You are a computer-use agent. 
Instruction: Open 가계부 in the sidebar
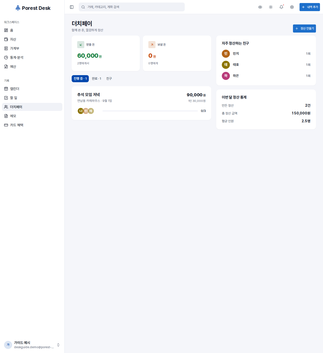pyautogui.click(x=32, y=48)
